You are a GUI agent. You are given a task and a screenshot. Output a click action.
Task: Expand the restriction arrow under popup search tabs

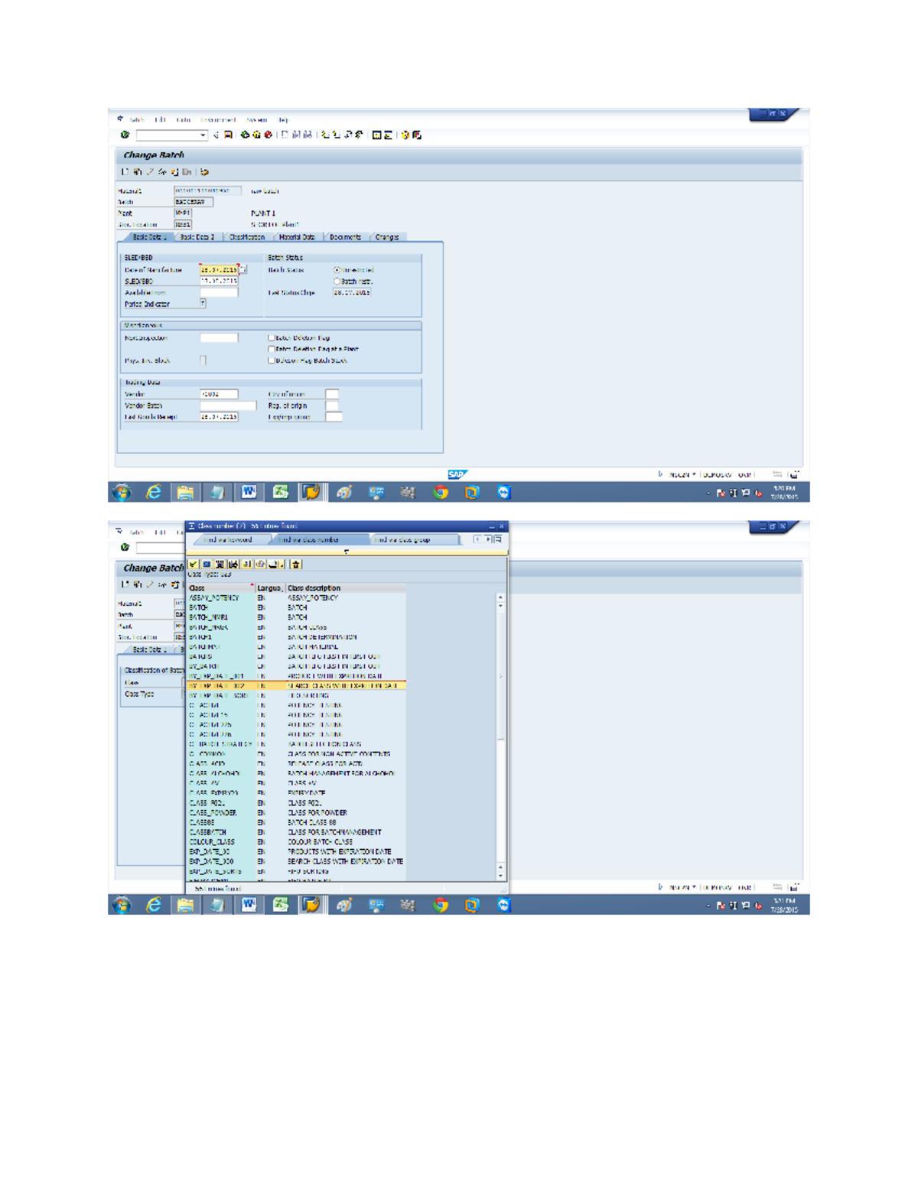347,552
